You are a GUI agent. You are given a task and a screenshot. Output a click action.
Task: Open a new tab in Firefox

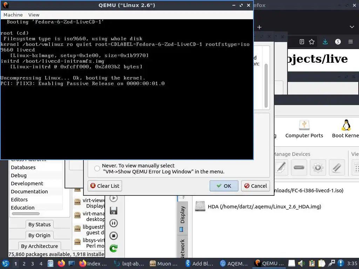click(259, 27)
